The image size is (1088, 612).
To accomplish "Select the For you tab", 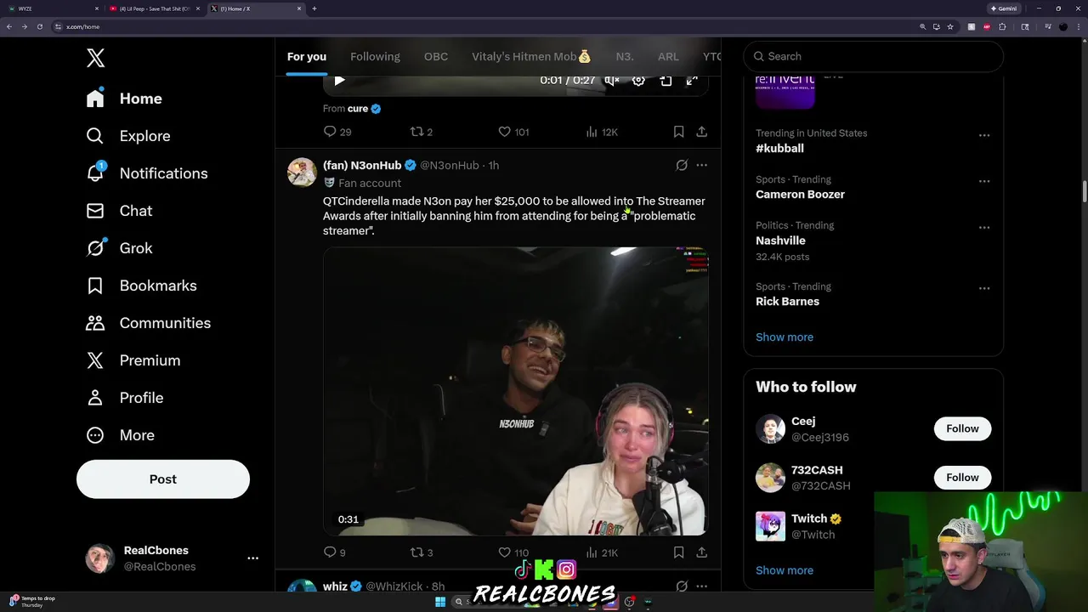I will [x=307, y=56].
